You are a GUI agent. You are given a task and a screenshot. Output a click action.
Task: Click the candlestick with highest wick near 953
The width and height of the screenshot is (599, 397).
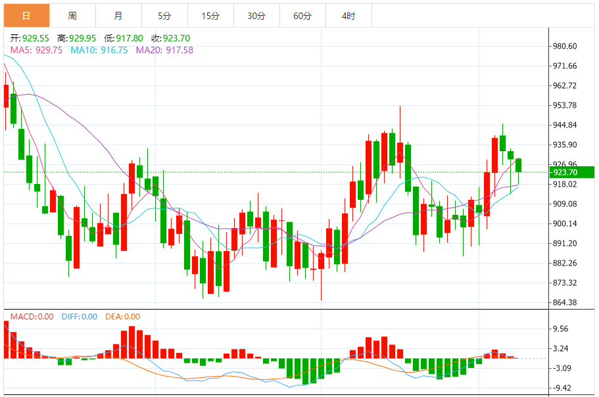pyautogui.click(x=400, y=152)
